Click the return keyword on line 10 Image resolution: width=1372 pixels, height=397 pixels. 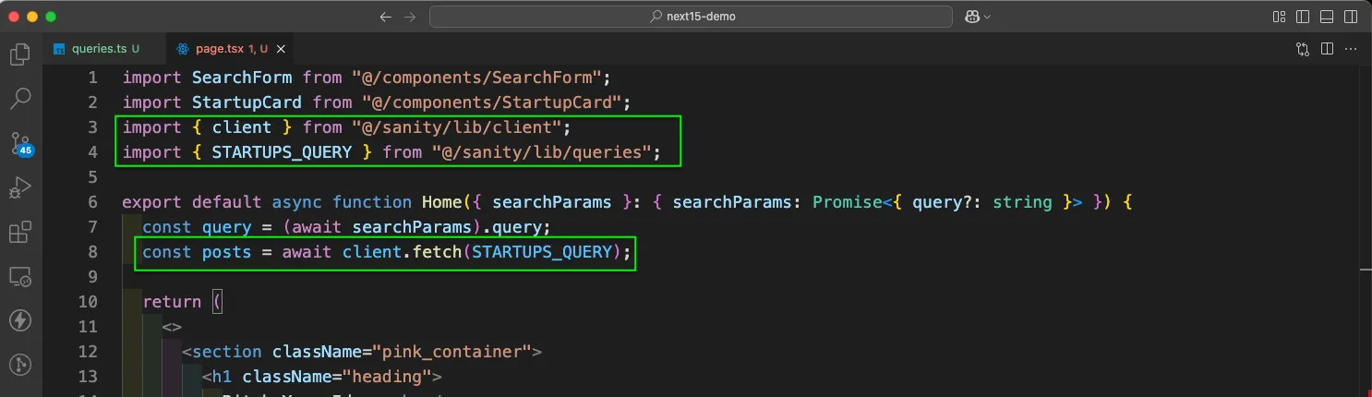[172, 302]
